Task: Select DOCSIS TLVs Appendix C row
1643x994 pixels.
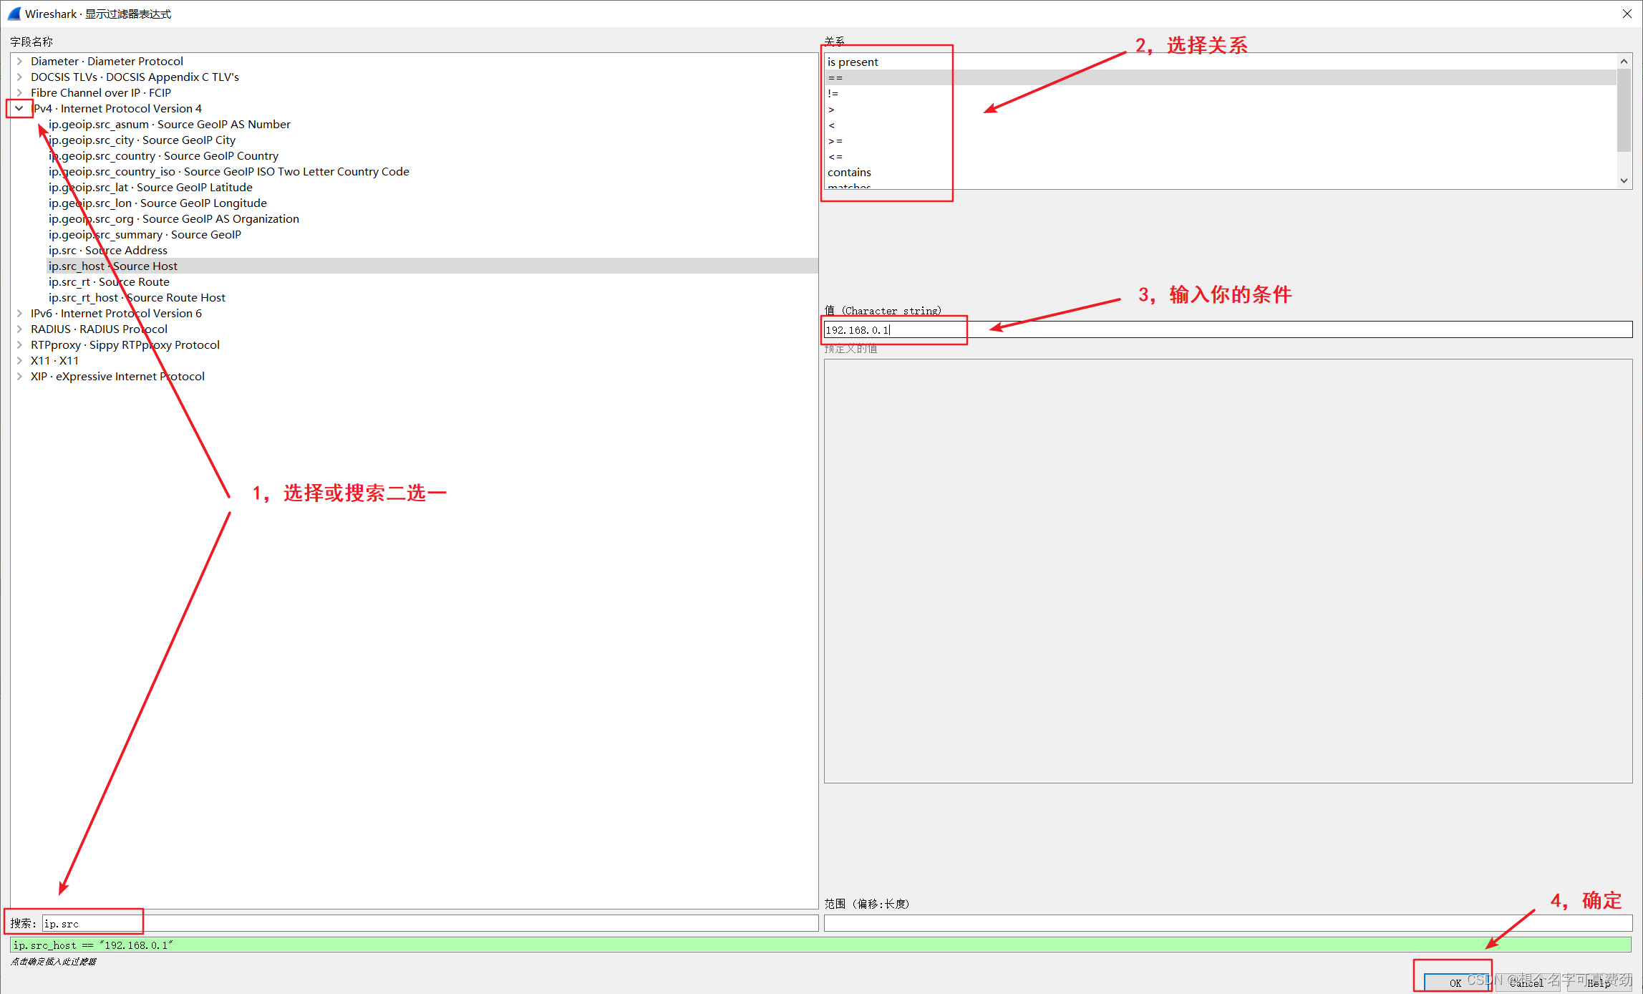Action: point(423,77)
